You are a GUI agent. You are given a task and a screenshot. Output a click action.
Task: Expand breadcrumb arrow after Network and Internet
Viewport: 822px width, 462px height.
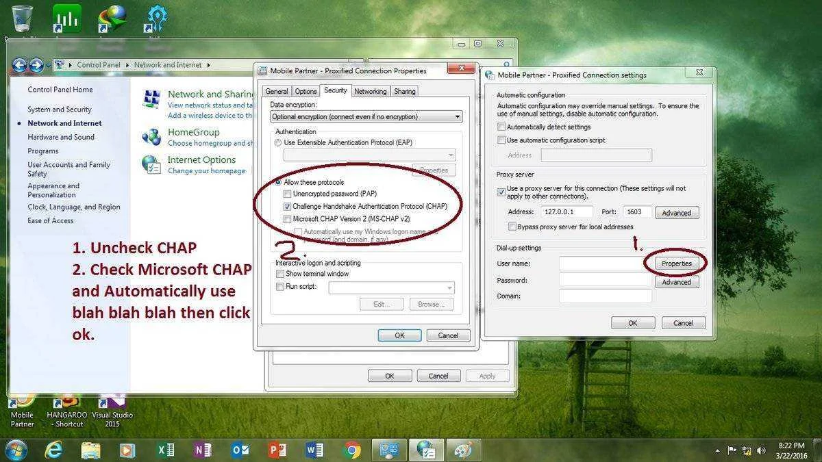[x=208, y=65]
